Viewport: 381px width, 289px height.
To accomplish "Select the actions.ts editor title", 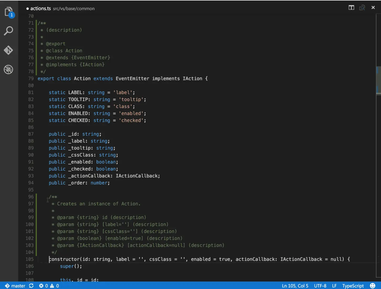I will pos(40,8).
